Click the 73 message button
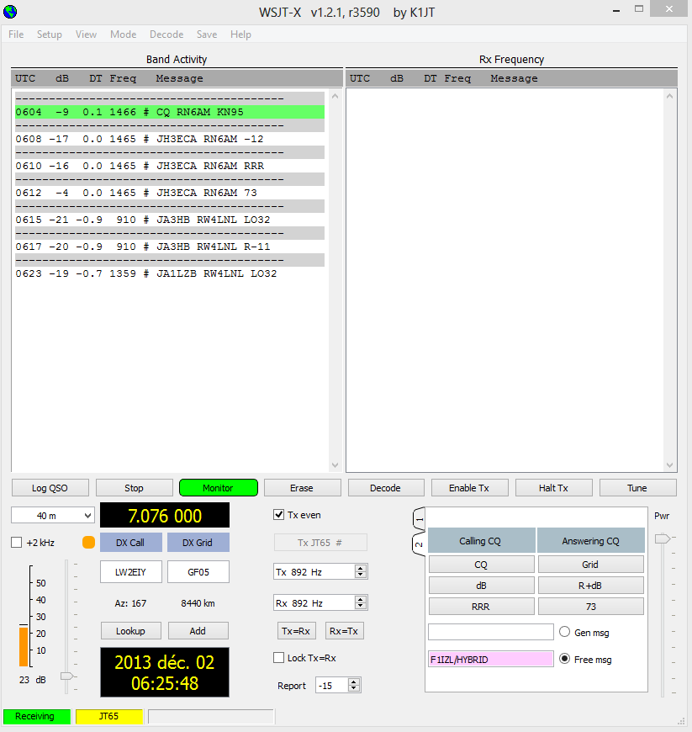The height and width of the screenshot is (732, 692). (x=591, y=607)
